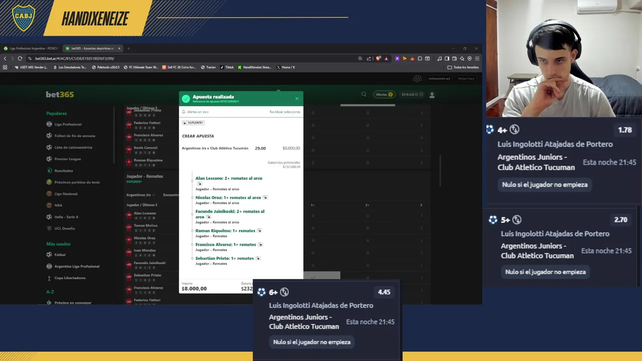Click substitute icon under Alan Lescano selection
The height and width of the screenshot is (361, 642).
pyautogui.click(x=200, y=184)
